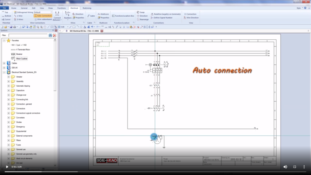Click the Undo toolbar icon
This screenshot has height=175, width=311.
coord(92,27)
